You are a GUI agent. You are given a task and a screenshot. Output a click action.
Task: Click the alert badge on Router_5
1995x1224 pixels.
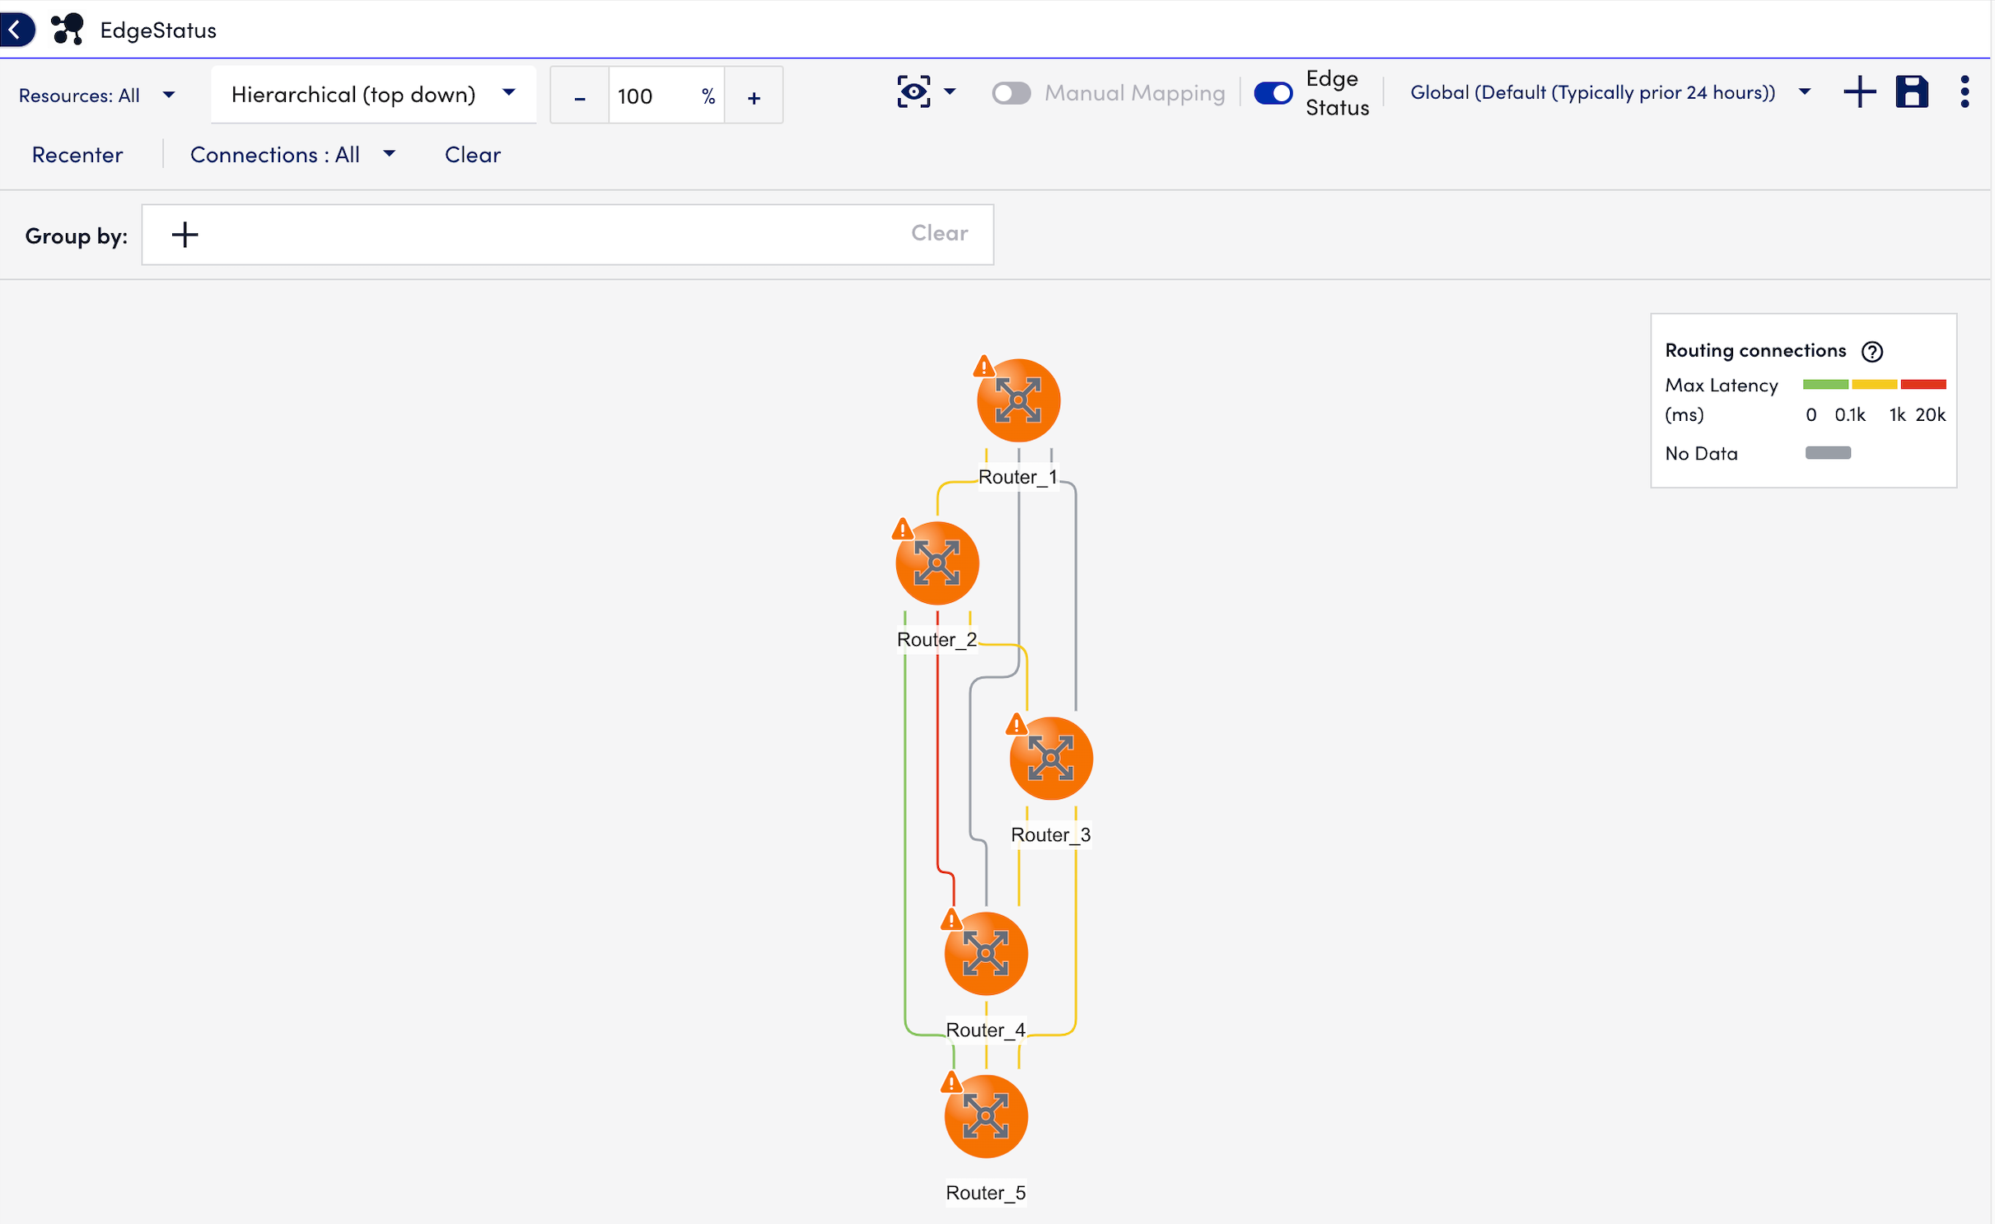951,1082
